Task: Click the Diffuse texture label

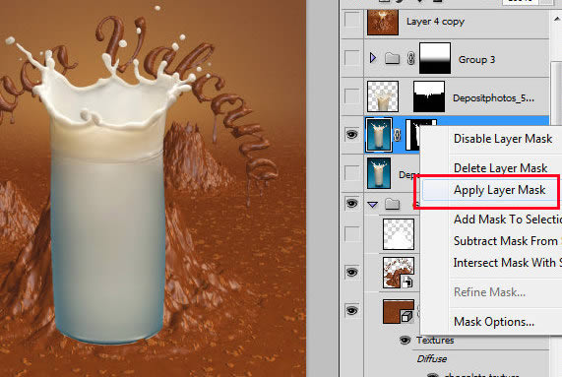Action: tap(431, 358)
